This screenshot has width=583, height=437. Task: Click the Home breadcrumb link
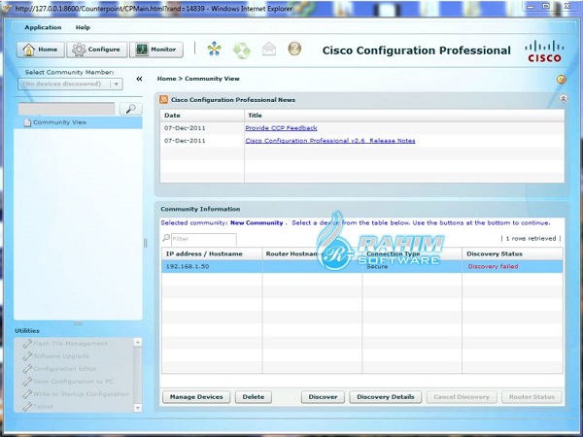coord(166,79)
